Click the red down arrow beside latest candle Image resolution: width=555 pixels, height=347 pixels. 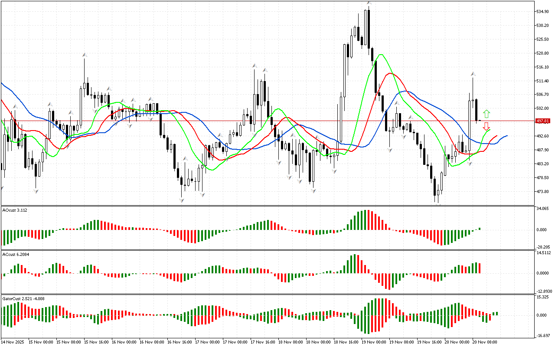pos(486,127)
